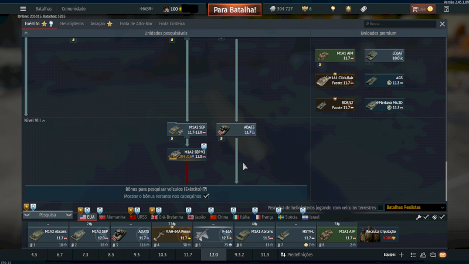Close the research window with X
The width and height of the screenshot is (469, 264).
point(443,24)
